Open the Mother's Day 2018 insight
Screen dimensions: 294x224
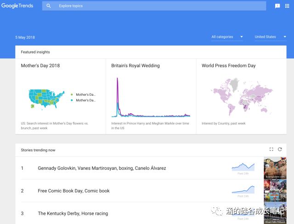pyautogui.click(x=40, y=66)
